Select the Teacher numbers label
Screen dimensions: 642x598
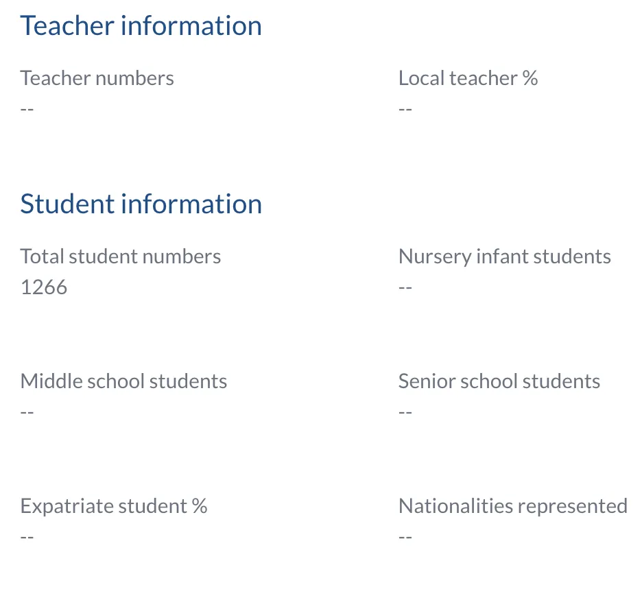[x=97, y=78]
